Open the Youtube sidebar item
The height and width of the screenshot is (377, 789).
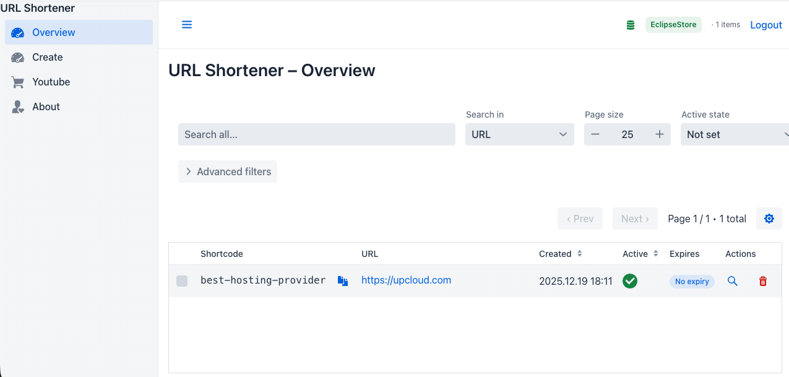(x=51, y=82)
